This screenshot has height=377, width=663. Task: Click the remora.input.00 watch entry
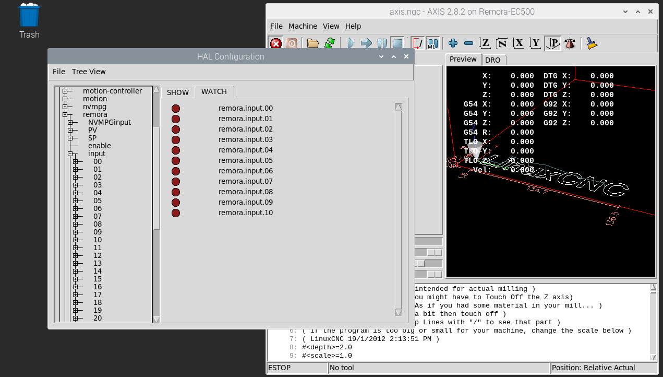246,108
